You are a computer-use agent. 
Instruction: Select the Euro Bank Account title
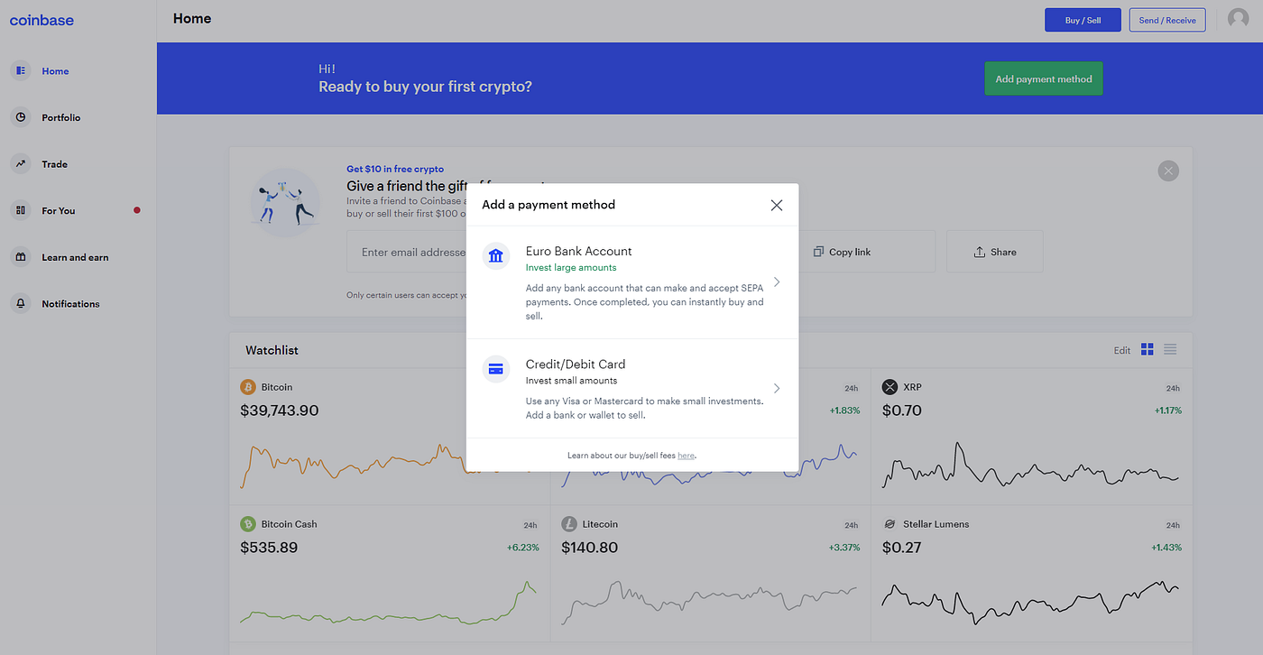pos(578,251)
